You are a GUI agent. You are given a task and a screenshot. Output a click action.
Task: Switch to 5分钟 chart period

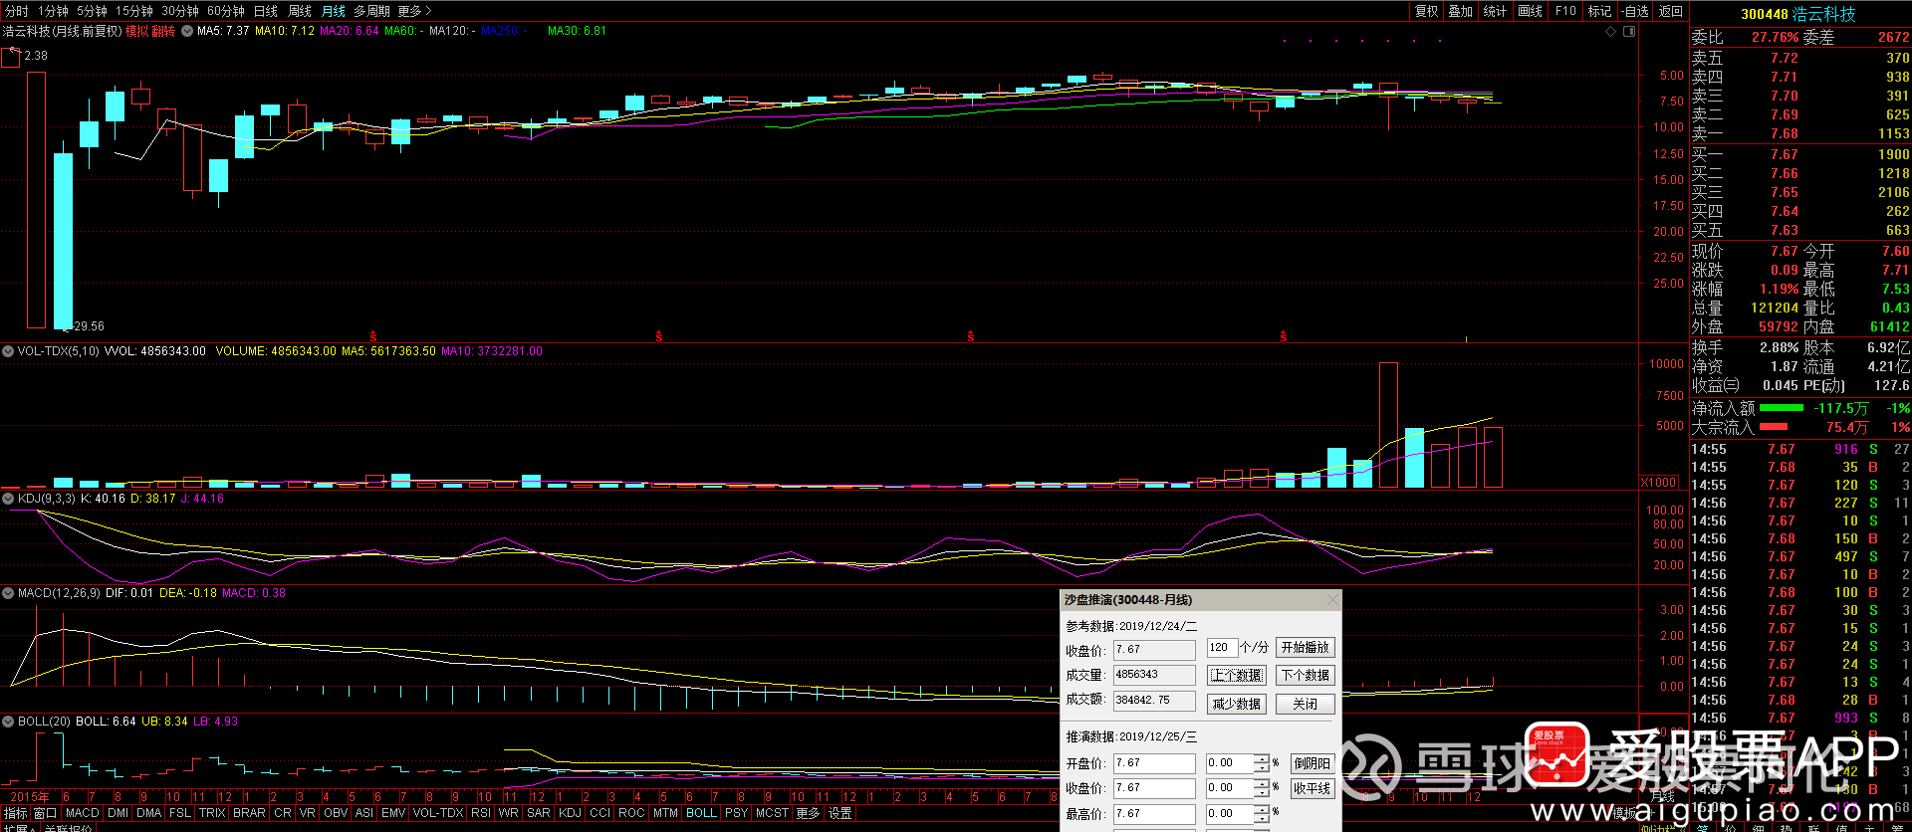[x=92, y=11]
